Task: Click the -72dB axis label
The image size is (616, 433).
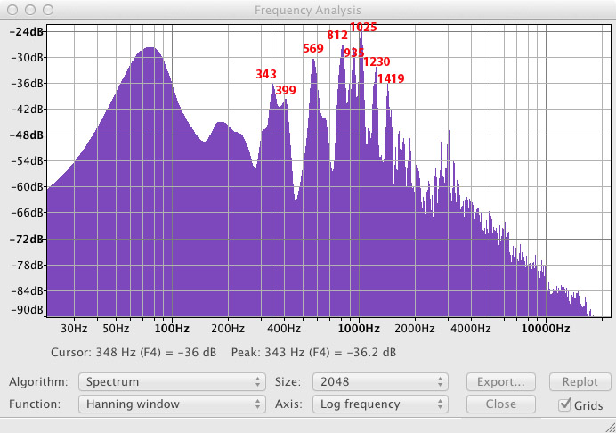Action: (27, 239)
